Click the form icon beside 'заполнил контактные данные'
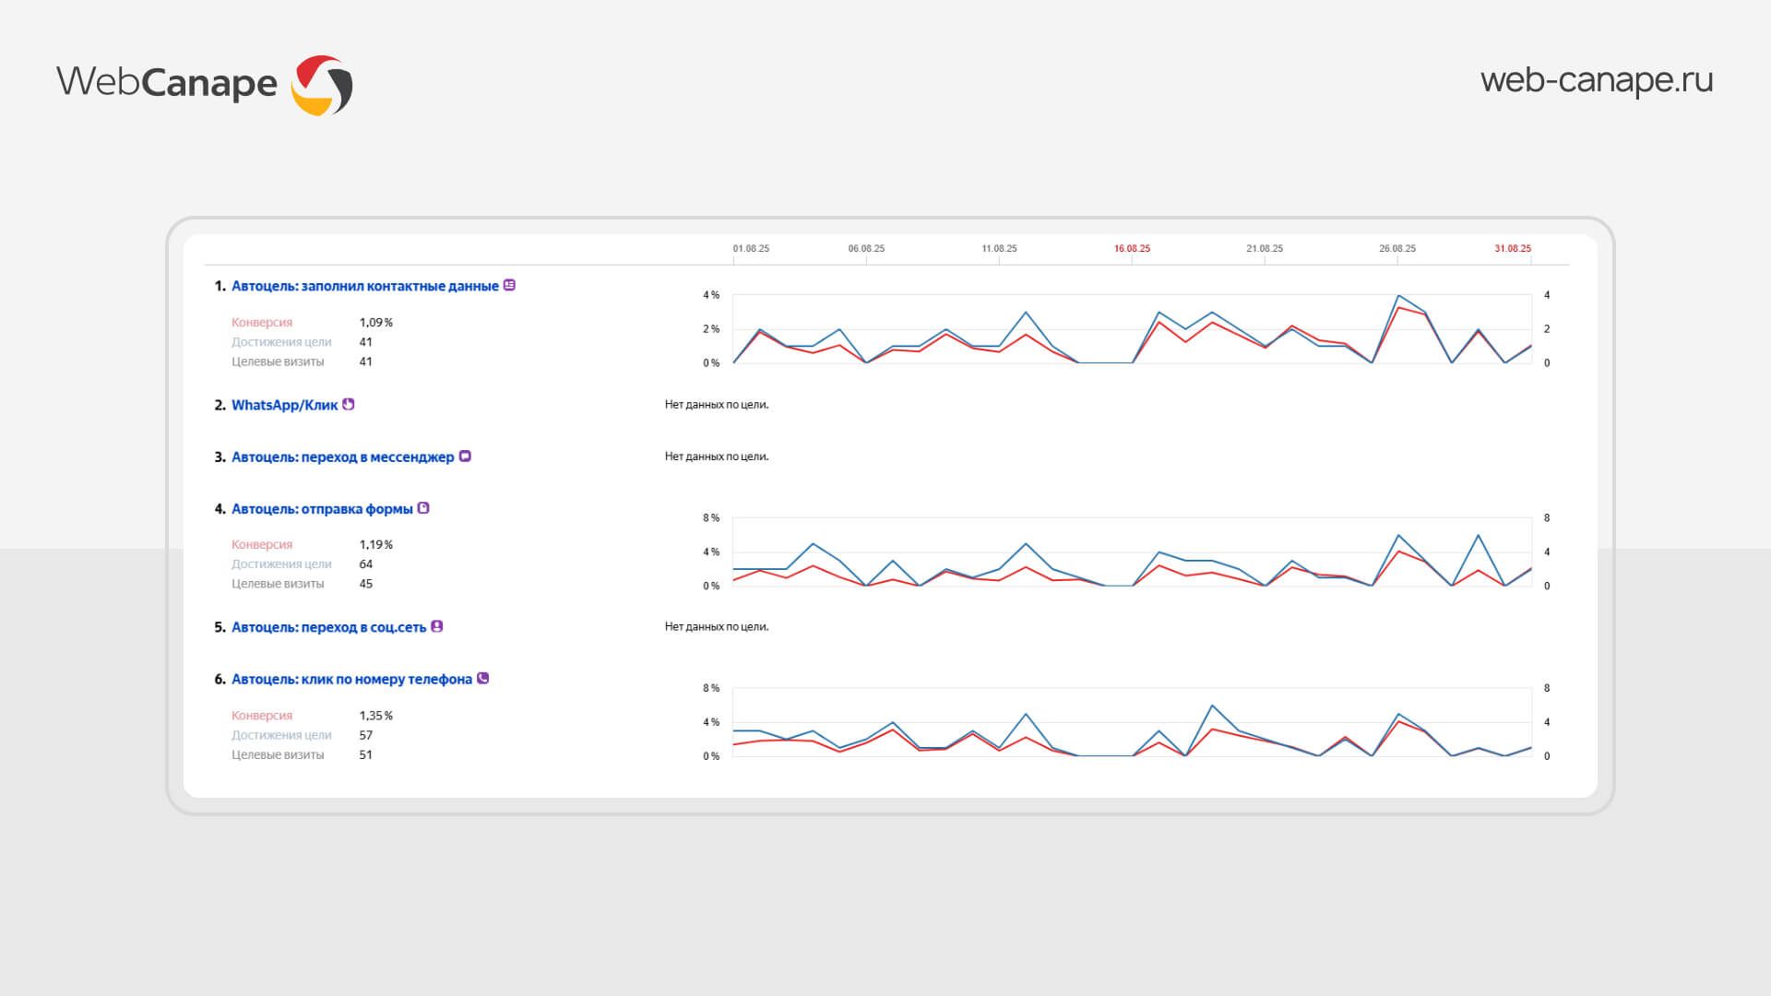Screen dimensions: 1771x996 509,286
